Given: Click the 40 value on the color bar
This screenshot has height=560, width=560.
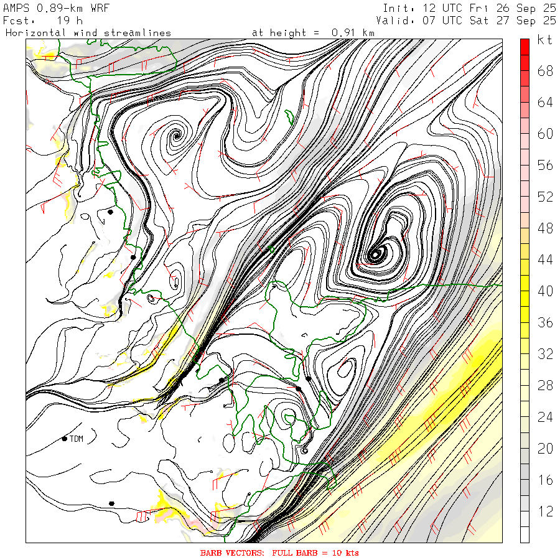Looking at the screenshot, I should (545, 291).
